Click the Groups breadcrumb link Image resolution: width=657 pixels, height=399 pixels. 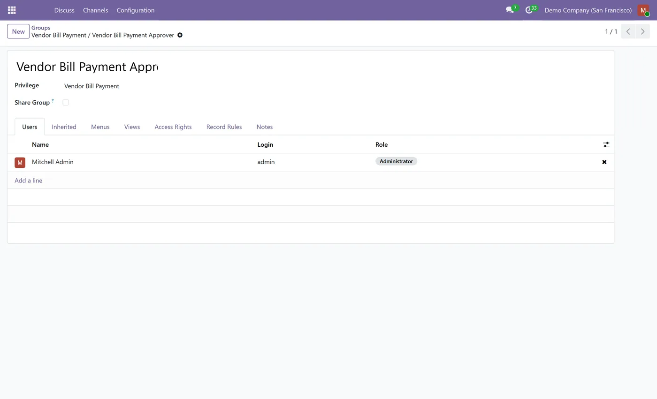coord(41,28)
